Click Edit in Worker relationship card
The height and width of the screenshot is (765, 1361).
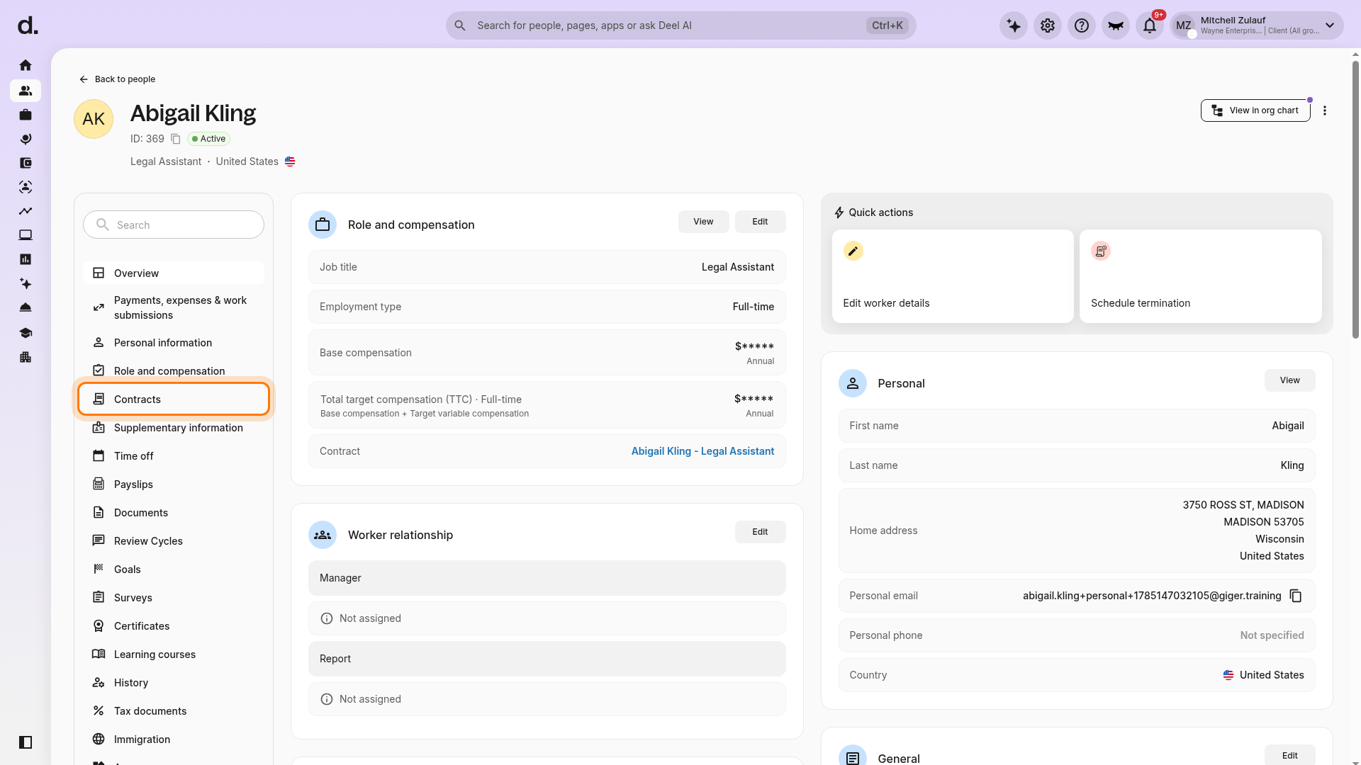(760, 532)
